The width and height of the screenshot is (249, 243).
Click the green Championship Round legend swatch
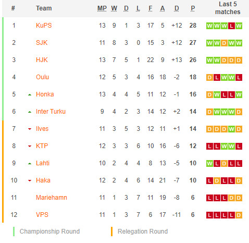click(14, 232)
